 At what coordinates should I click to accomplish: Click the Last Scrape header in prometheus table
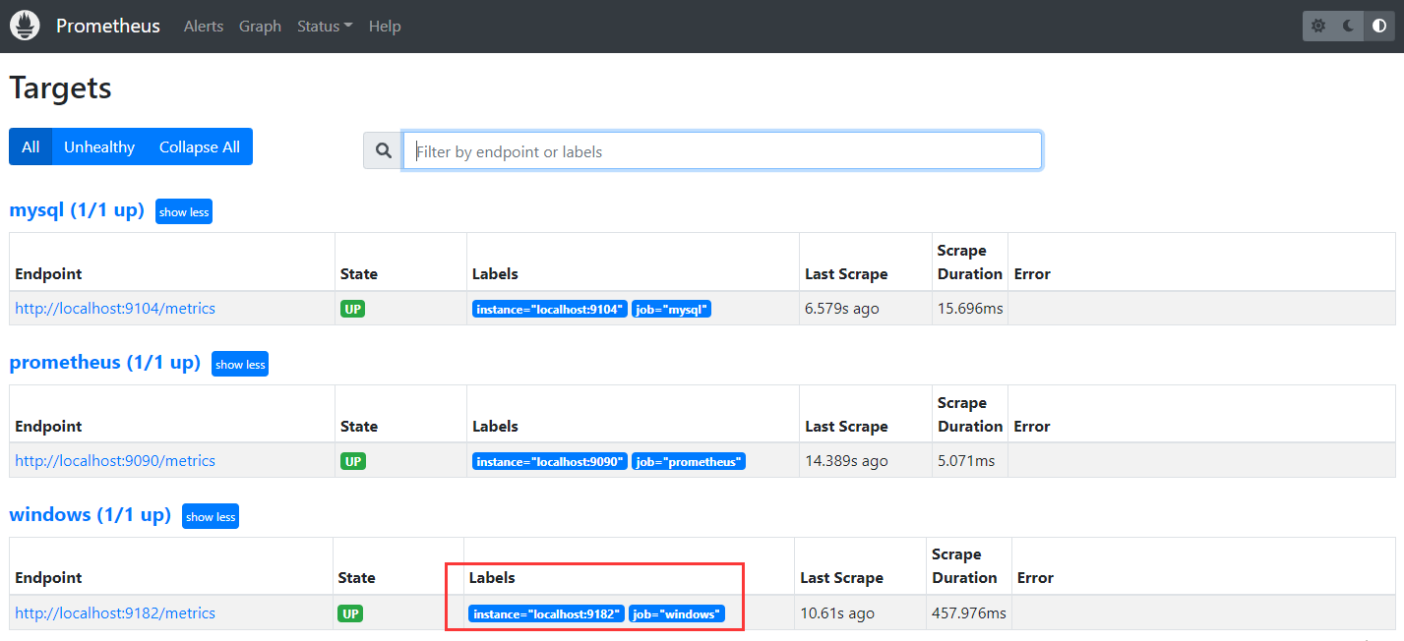coord(846,427)
